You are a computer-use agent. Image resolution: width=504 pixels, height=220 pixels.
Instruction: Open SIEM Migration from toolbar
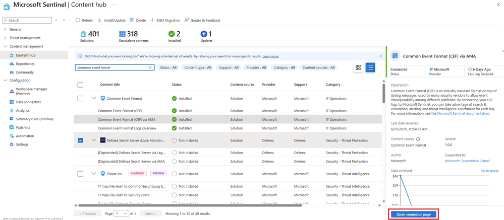point(165,21)
